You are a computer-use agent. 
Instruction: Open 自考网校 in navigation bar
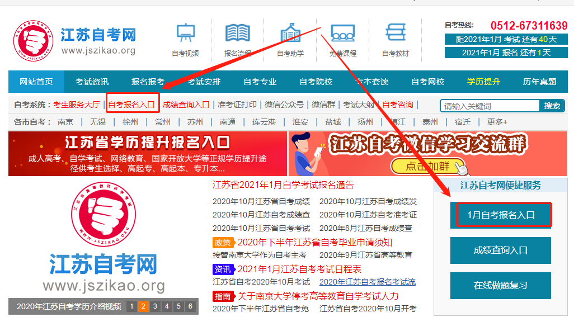click(x=428, y=82)
